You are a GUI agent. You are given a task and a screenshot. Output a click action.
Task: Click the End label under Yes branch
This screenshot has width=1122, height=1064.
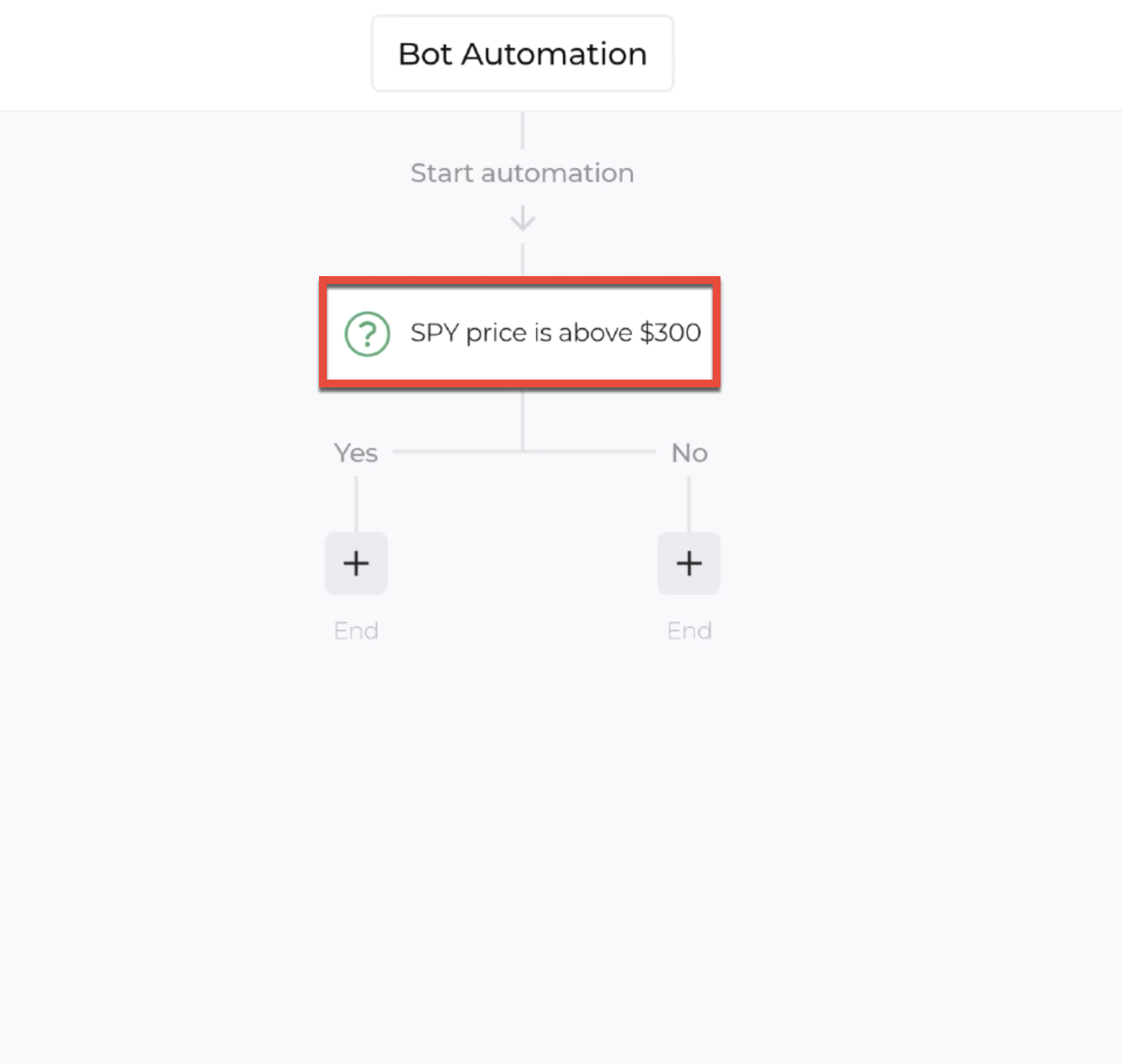click(356, 630)
